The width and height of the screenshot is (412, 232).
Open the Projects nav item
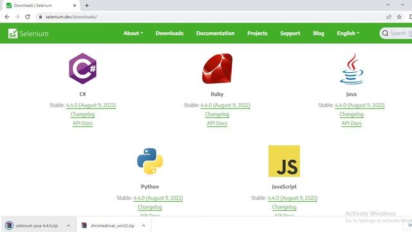pos(257,33)
